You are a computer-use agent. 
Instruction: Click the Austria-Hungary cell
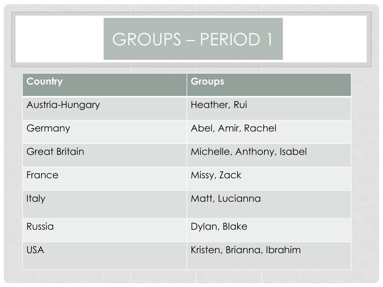click(105, 108)
